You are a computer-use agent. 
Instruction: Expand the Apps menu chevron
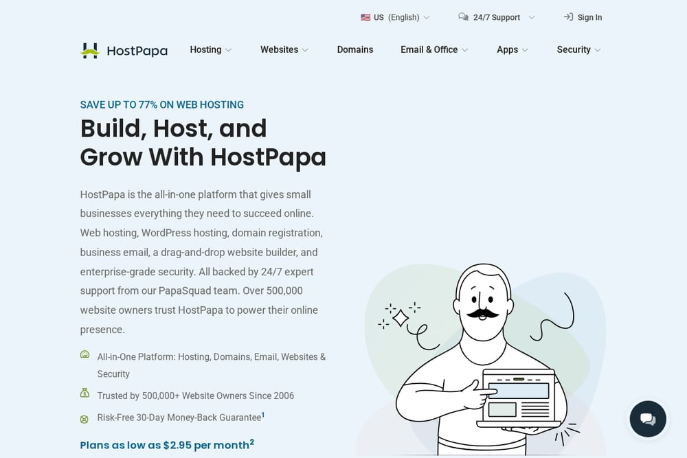click(525, 50)
